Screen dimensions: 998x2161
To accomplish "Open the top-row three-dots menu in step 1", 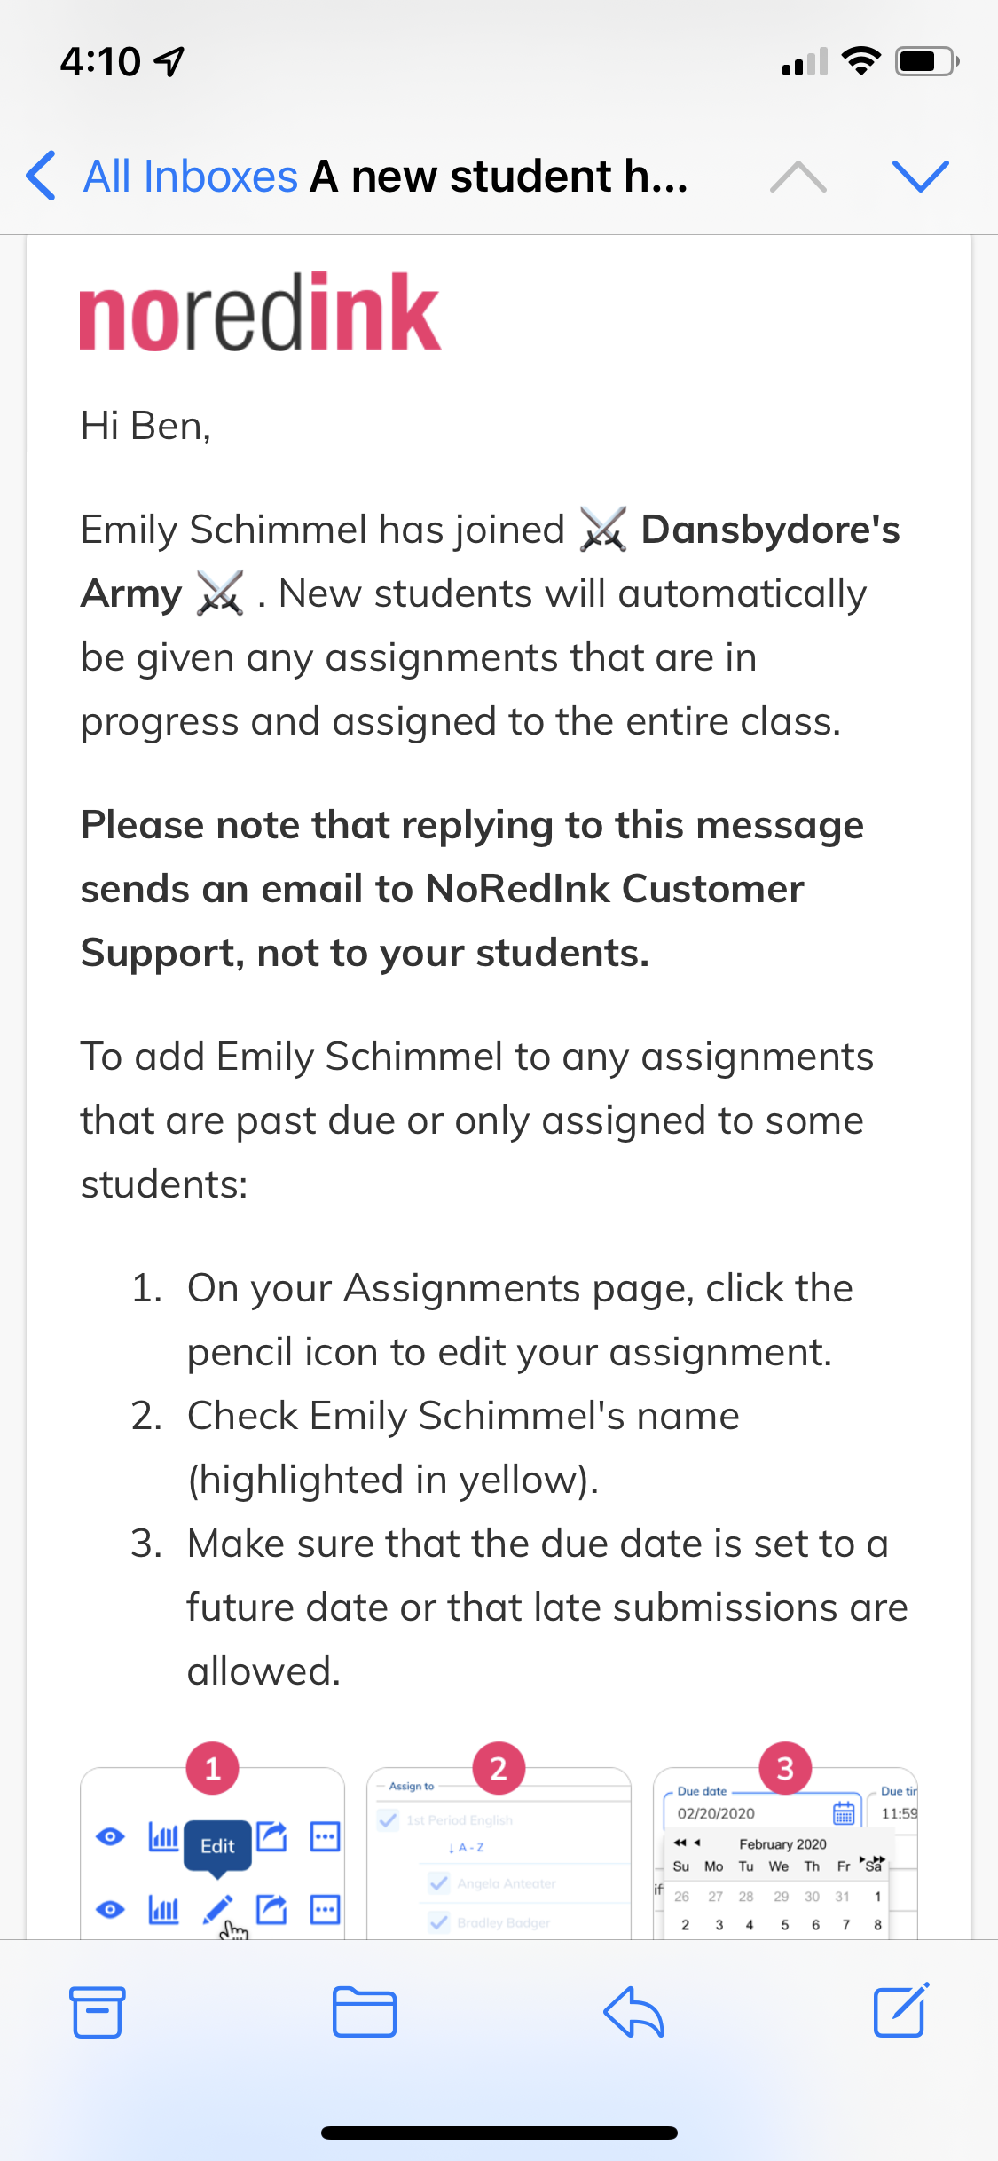I will pyautogui.click(x=325, y=1836).
